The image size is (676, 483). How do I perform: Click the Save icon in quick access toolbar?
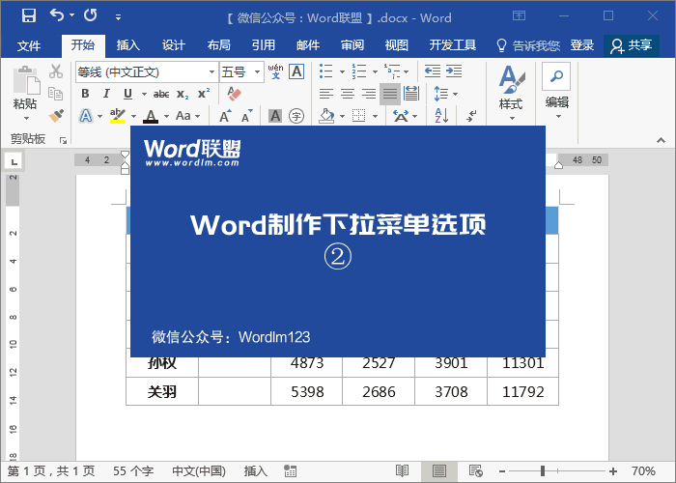click(x=29, y=16)
